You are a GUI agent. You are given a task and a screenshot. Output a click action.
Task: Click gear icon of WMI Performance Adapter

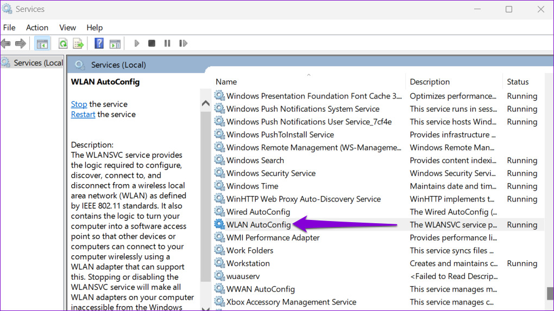(219, 237)
